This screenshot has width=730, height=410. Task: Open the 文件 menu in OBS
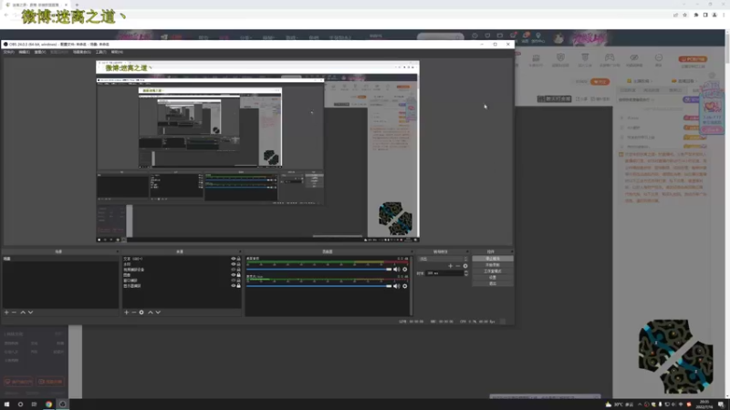coord(8,52)
